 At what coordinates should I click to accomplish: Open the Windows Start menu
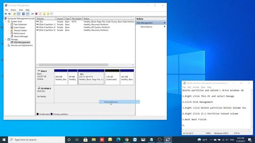click(x=4, y=139)
